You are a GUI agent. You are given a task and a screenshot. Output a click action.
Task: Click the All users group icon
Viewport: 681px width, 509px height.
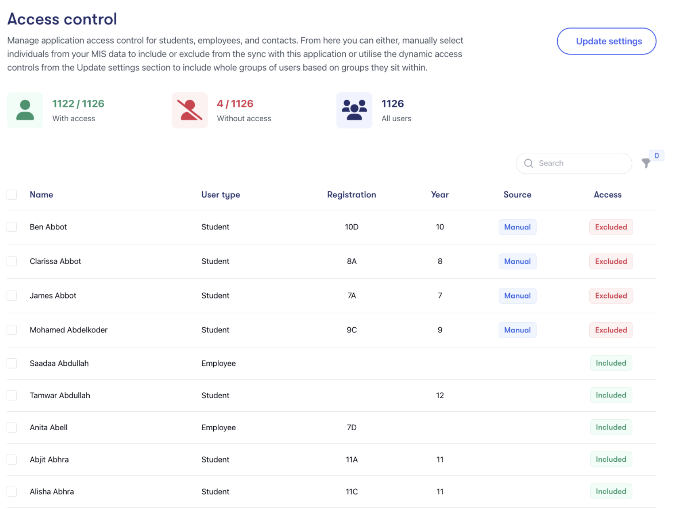[354, 110]
